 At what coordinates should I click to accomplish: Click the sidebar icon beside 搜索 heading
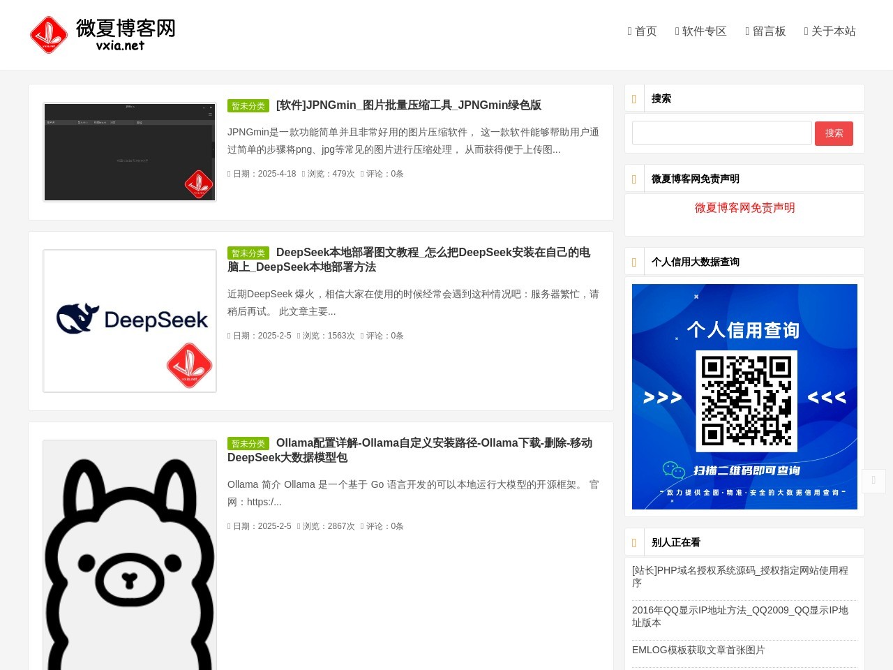coord(635,98)
